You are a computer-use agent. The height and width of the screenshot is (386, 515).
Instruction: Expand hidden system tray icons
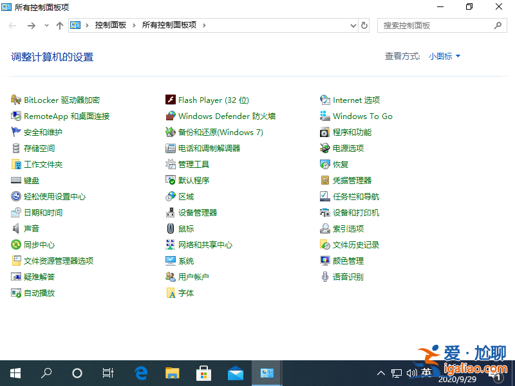tap(381, 372)
